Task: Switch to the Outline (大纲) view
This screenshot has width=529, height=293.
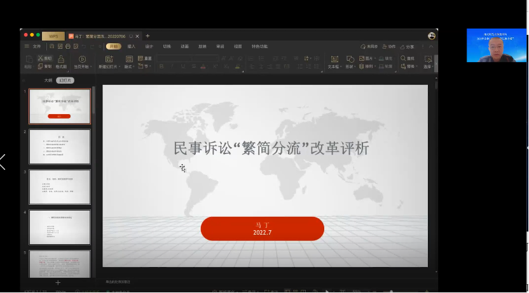Action: (48, 81)
